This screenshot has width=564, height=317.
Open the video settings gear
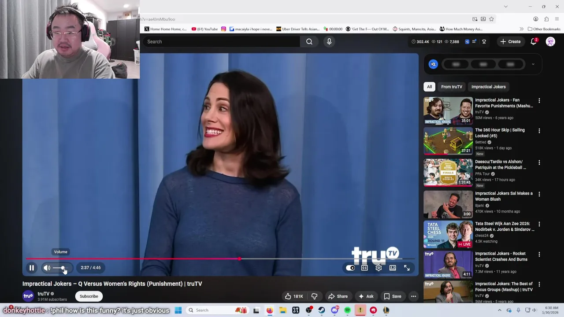click(x=378, y=268)
